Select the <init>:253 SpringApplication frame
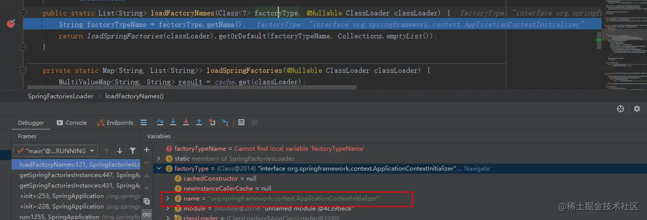This screenshot has height=220, width=647. point(76,196)
